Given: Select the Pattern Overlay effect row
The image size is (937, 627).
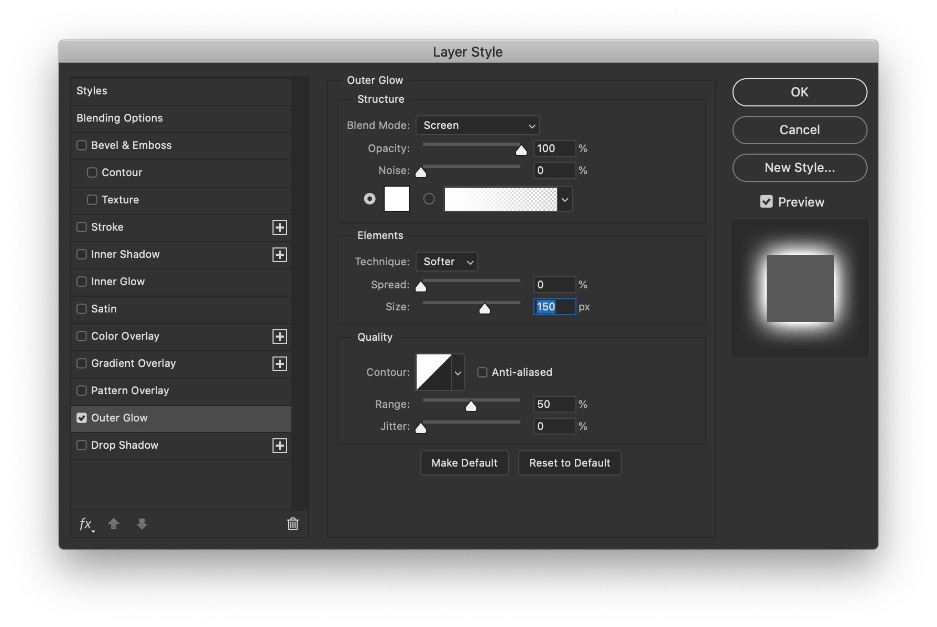Looking at the screenshot, I should pyautogui.click(x=181, y=391).
